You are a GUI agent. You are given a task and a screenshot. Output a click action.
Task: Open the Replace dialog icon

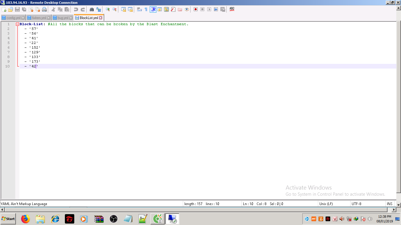coord(99,9)
